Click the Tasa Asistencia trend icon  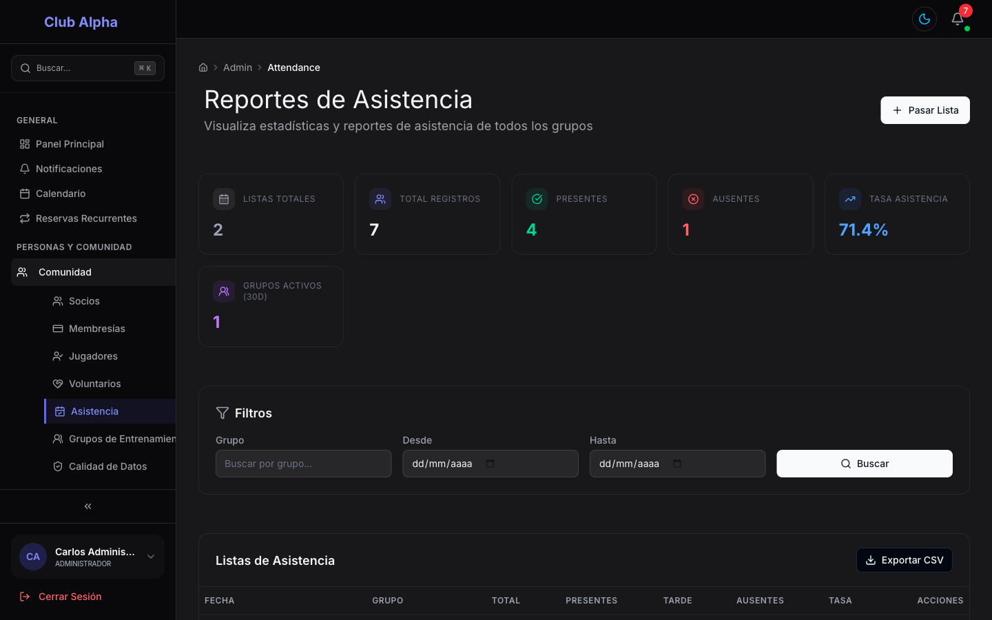(850, 199)
